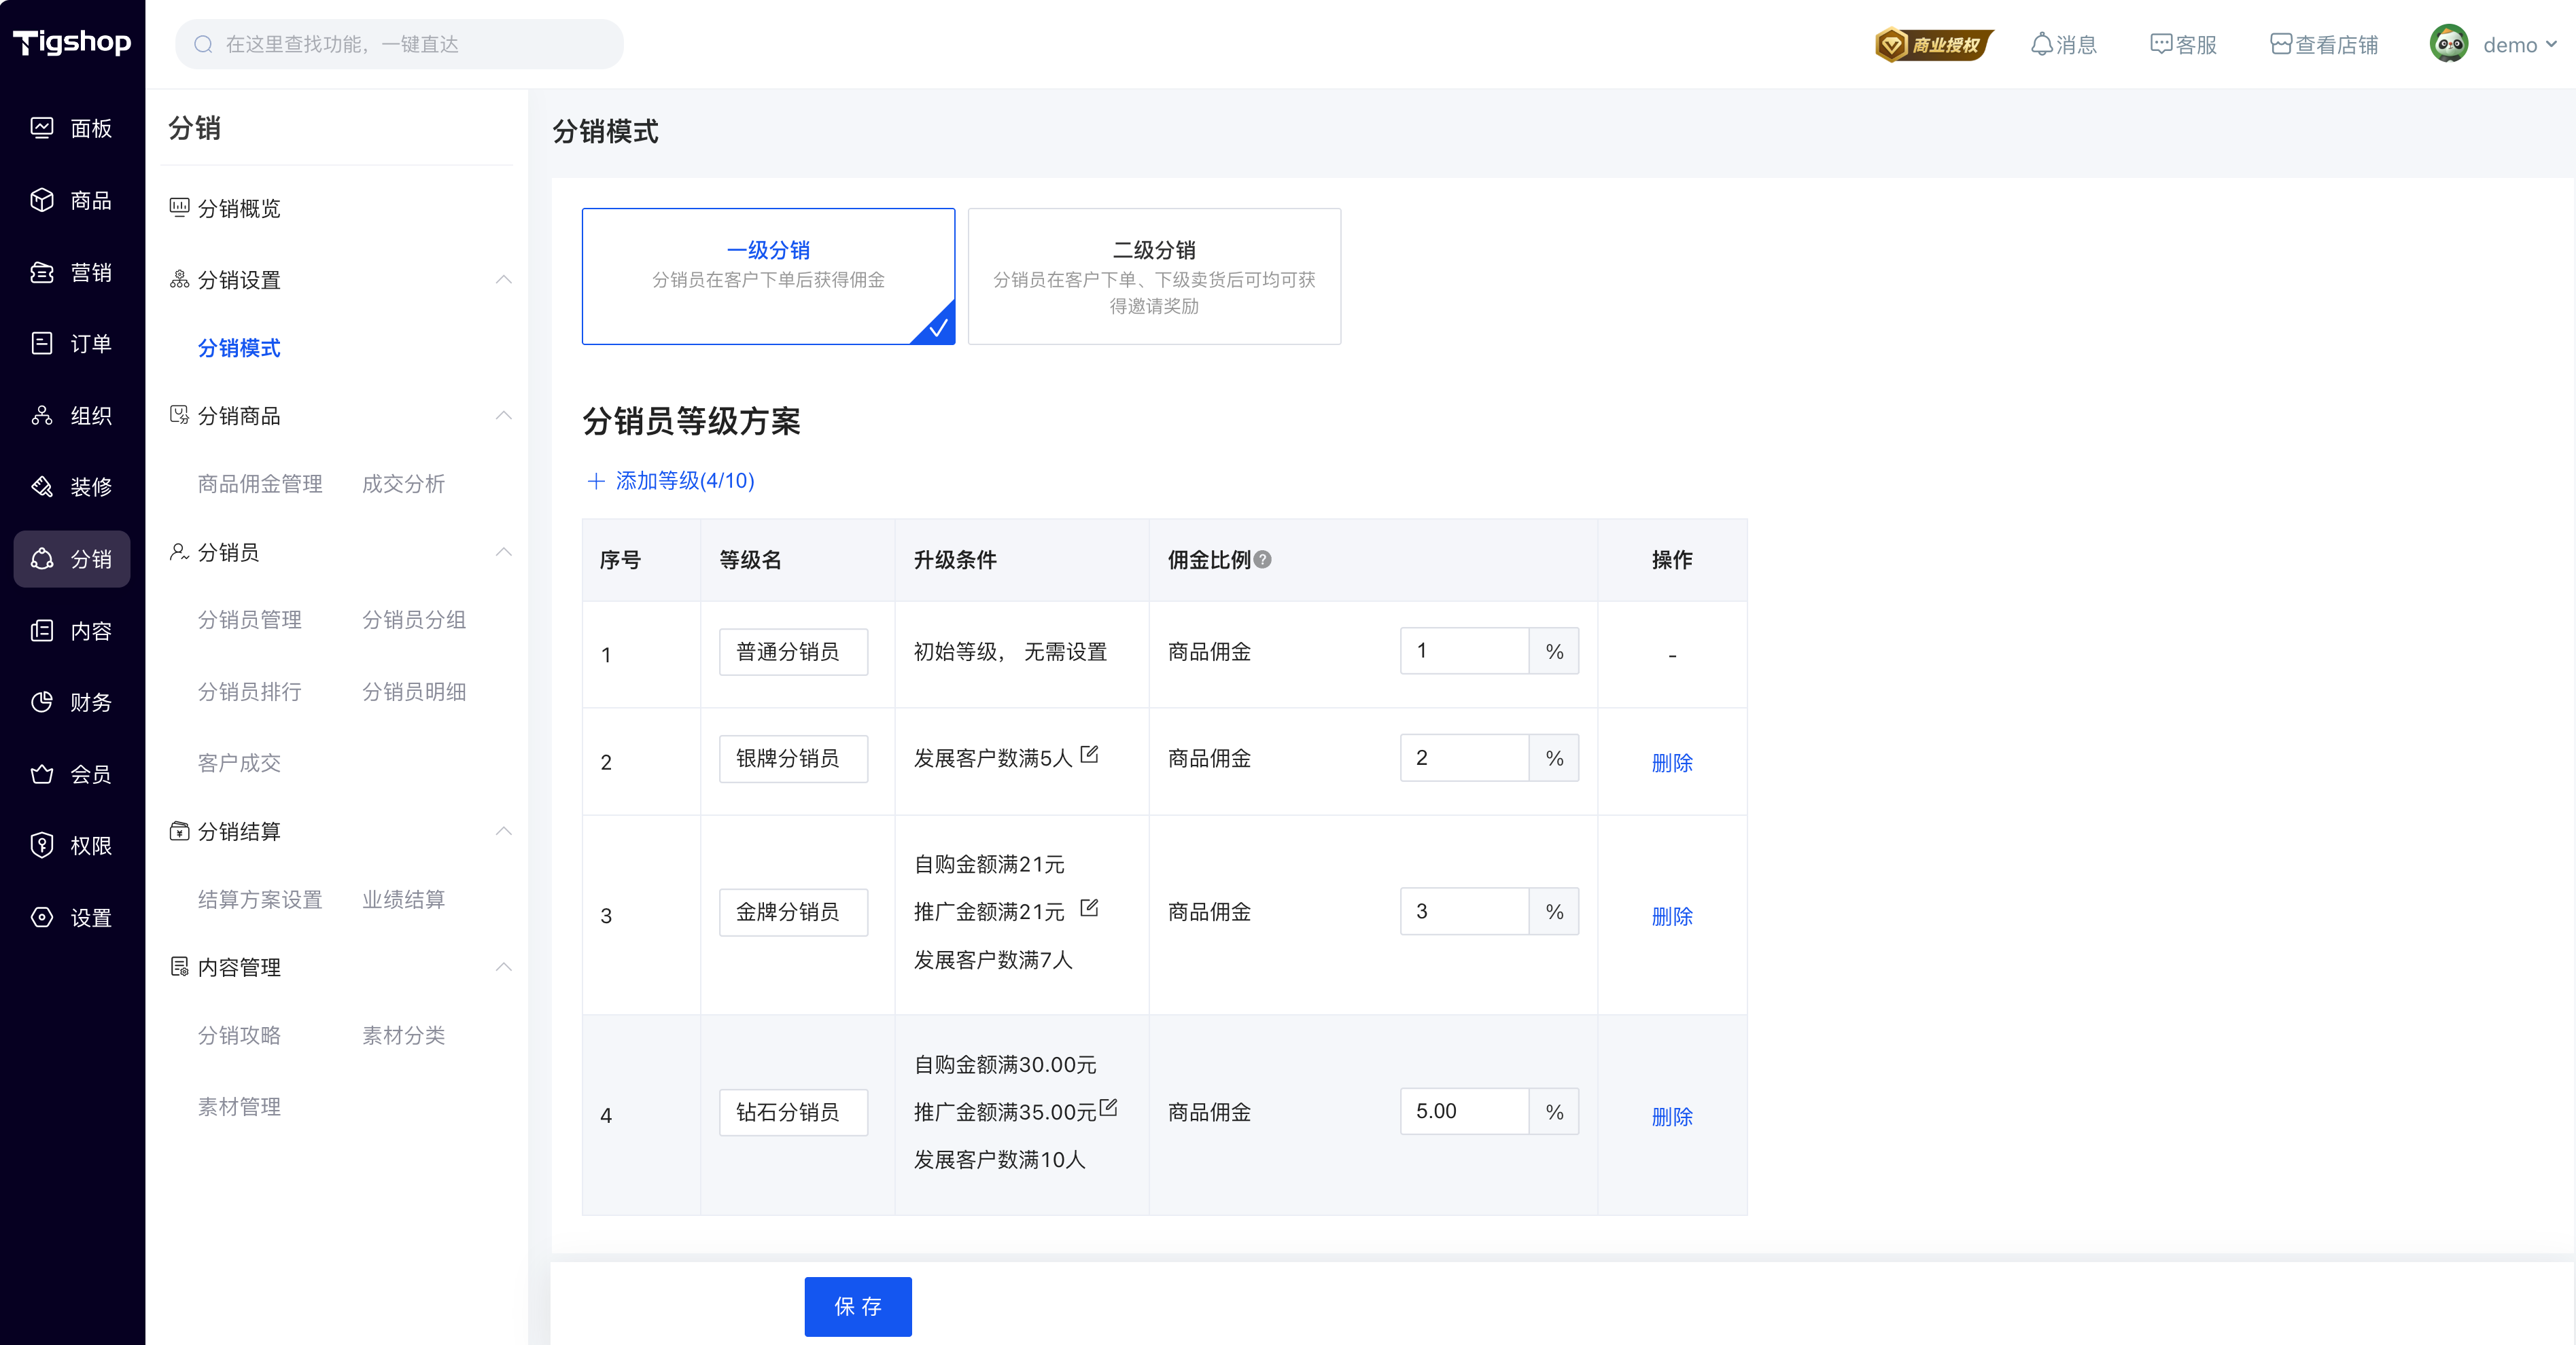The image size is (2576, 1345).
Task: Open the 装修 decoration icon in sidebar
Action: [42, 486]
